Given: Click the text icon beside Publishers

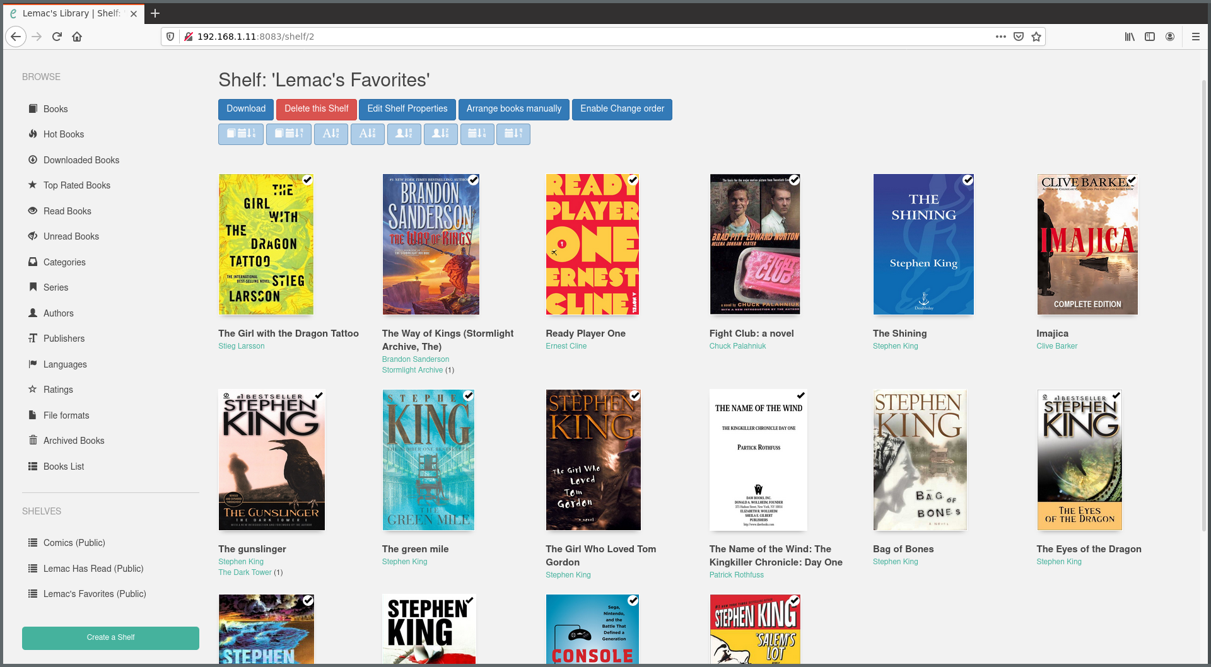Looking at the screenshot, I should [33, 338].
